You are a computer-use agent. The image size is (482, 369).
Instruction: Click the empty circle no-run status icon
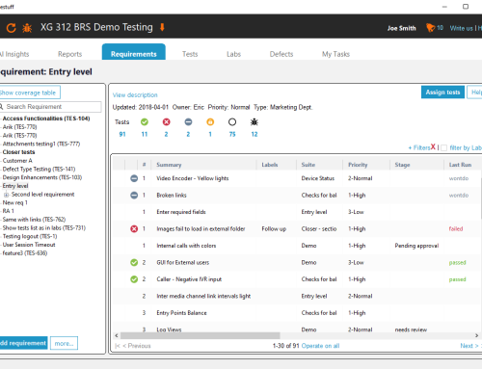232,122
